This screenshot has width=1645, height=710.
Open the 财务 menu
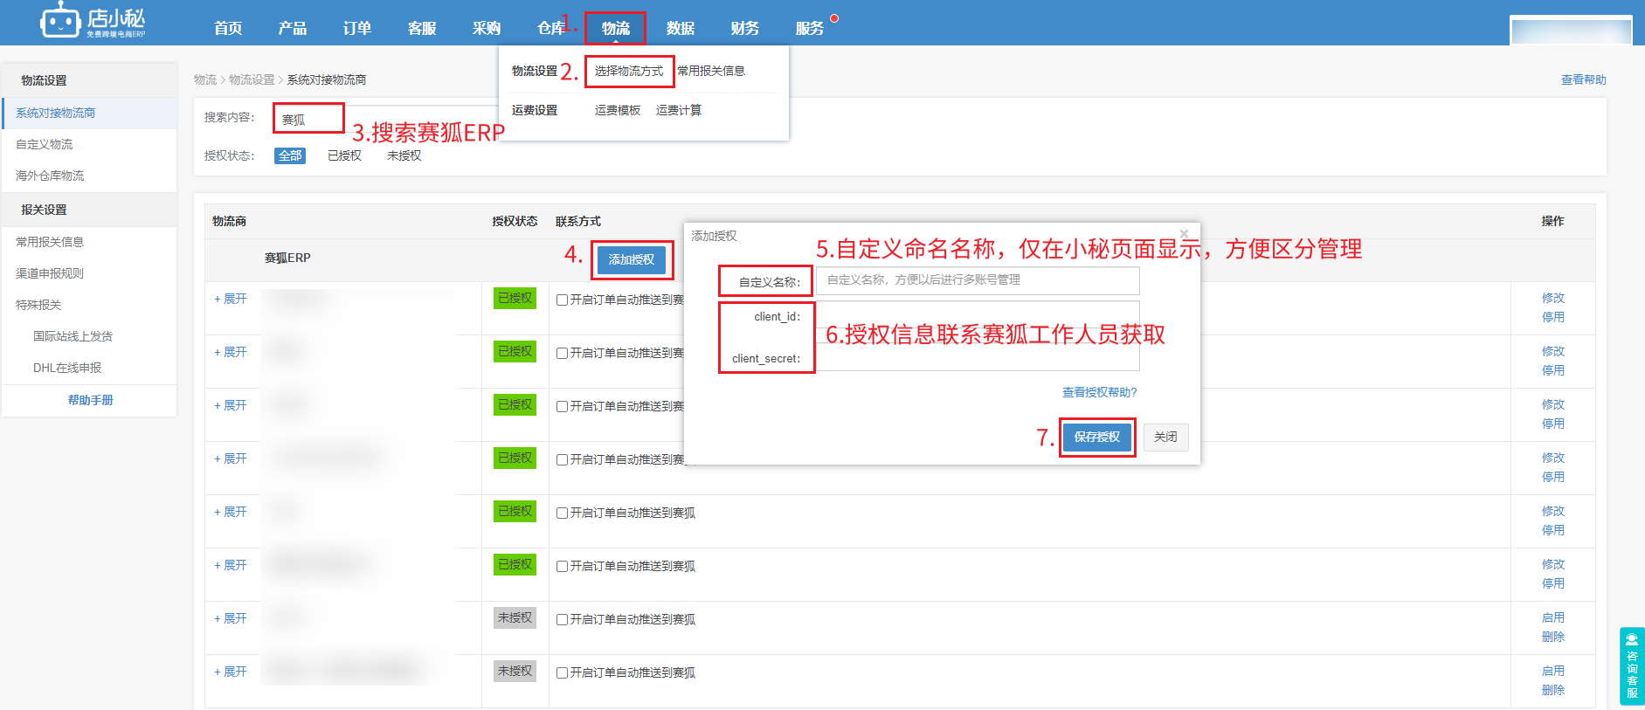click(x=745, y=28)
